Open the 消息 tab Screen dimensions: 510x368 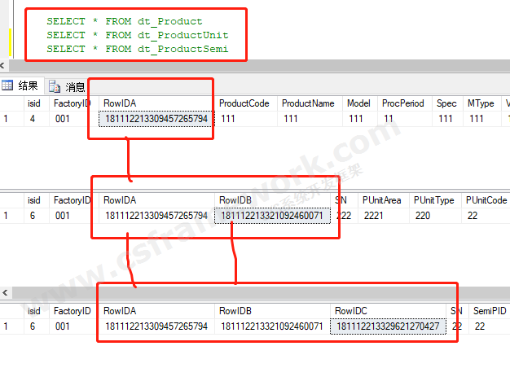pyautogui.click(x=74, y=86)
